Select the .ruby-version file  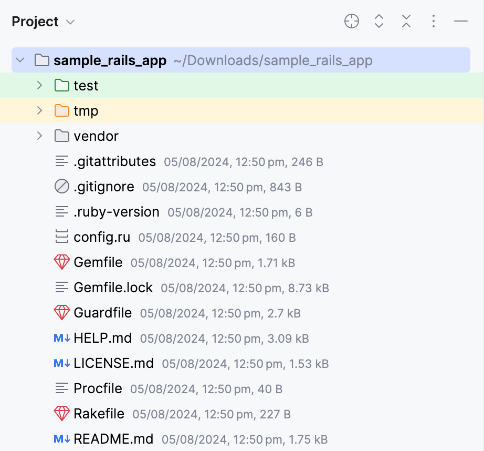[116, 212]
